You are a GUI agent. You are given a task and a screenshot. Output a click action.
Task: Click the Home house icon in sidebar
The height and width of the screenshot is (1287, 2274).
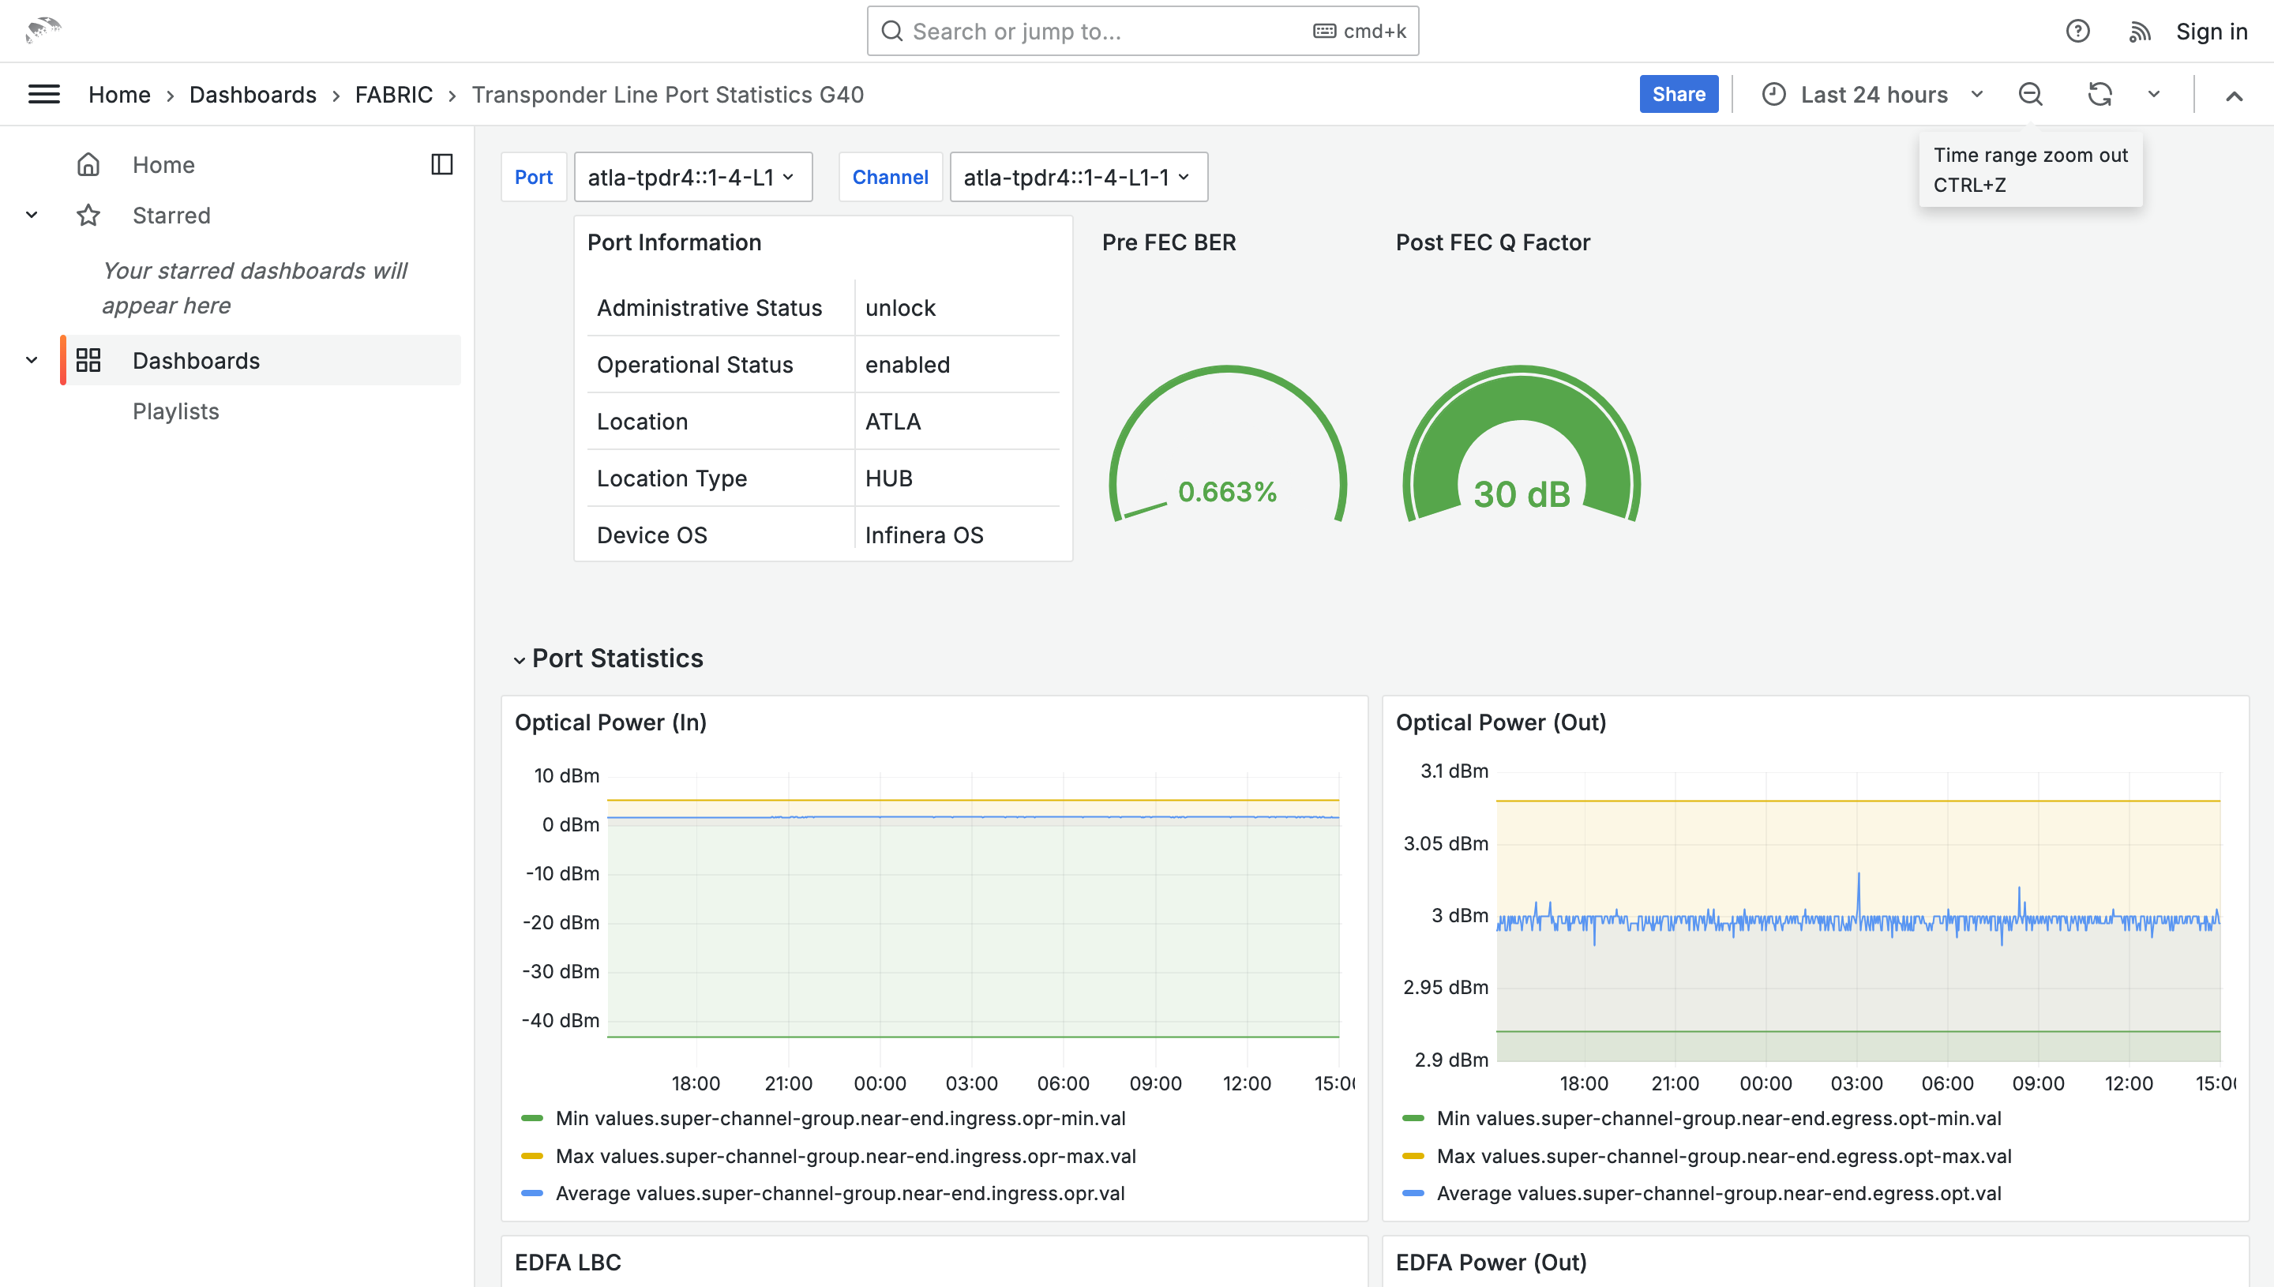(x=88, y=164)
